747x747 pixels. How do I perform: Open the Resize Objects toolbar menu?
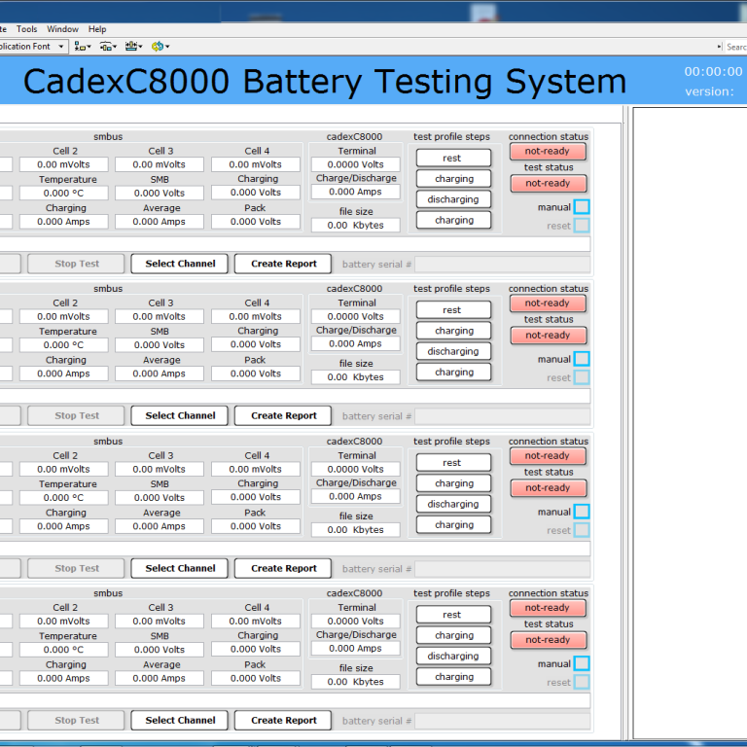(x=134, y=47)
